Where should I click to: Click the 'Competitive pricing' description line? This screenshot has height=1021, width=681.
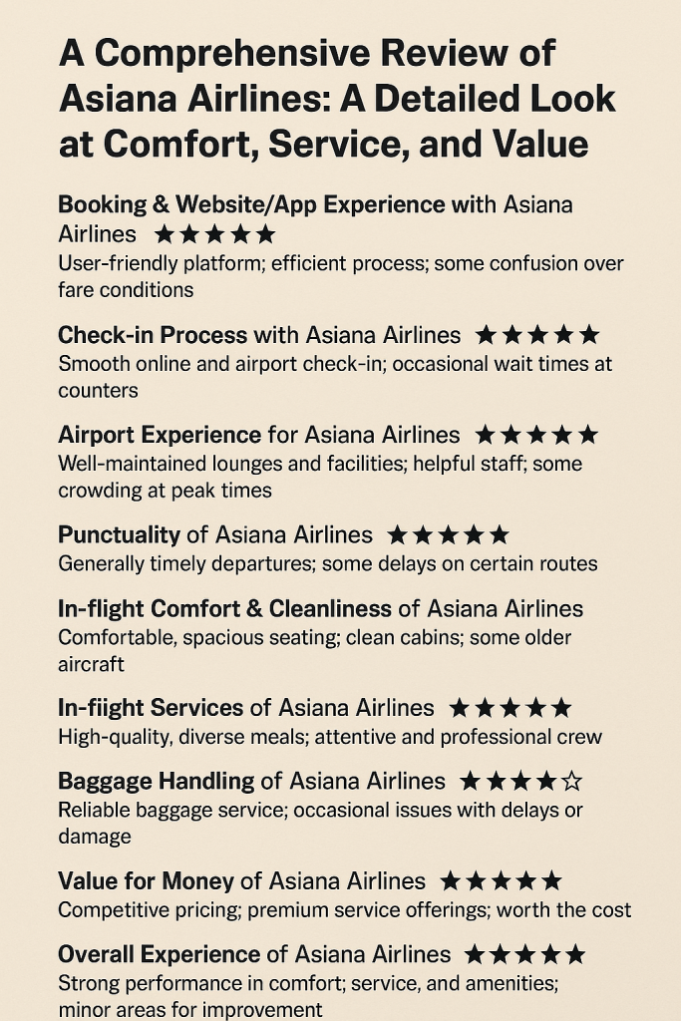[344, 909]
